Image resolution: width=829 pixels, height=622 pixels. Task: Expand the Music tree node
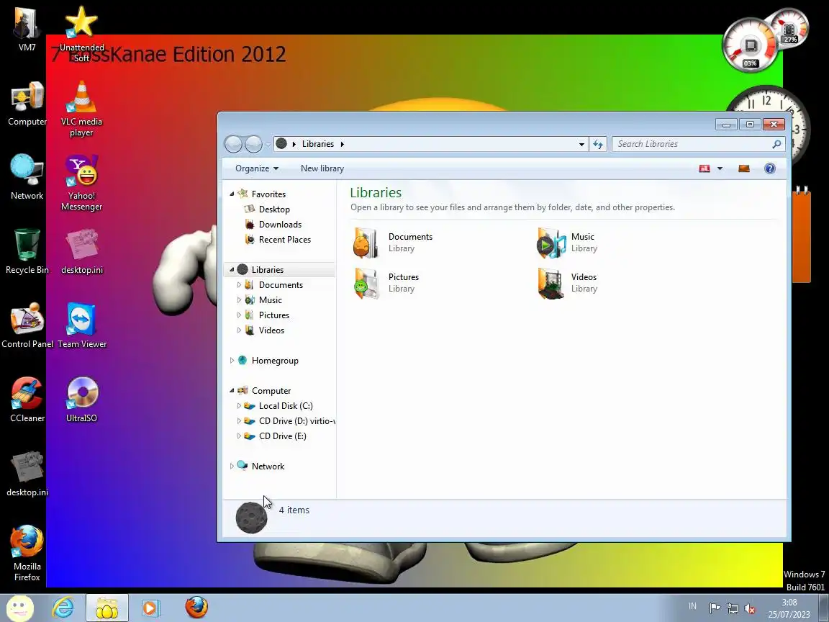click(239, 300)
